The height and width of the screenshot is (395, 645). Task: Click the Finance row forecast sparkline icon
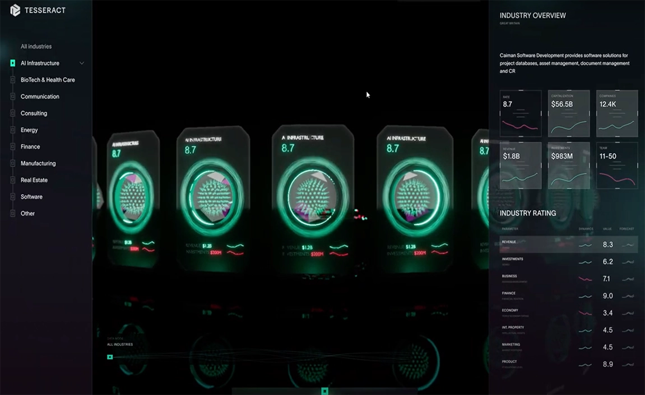(x=628, y=296)
